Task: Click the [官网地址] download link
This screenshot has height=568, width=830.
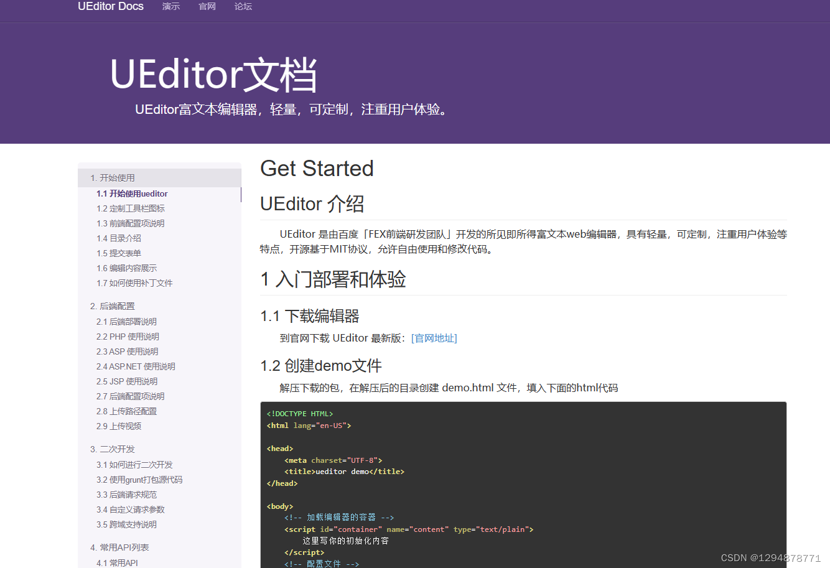Action: point(434,338)
